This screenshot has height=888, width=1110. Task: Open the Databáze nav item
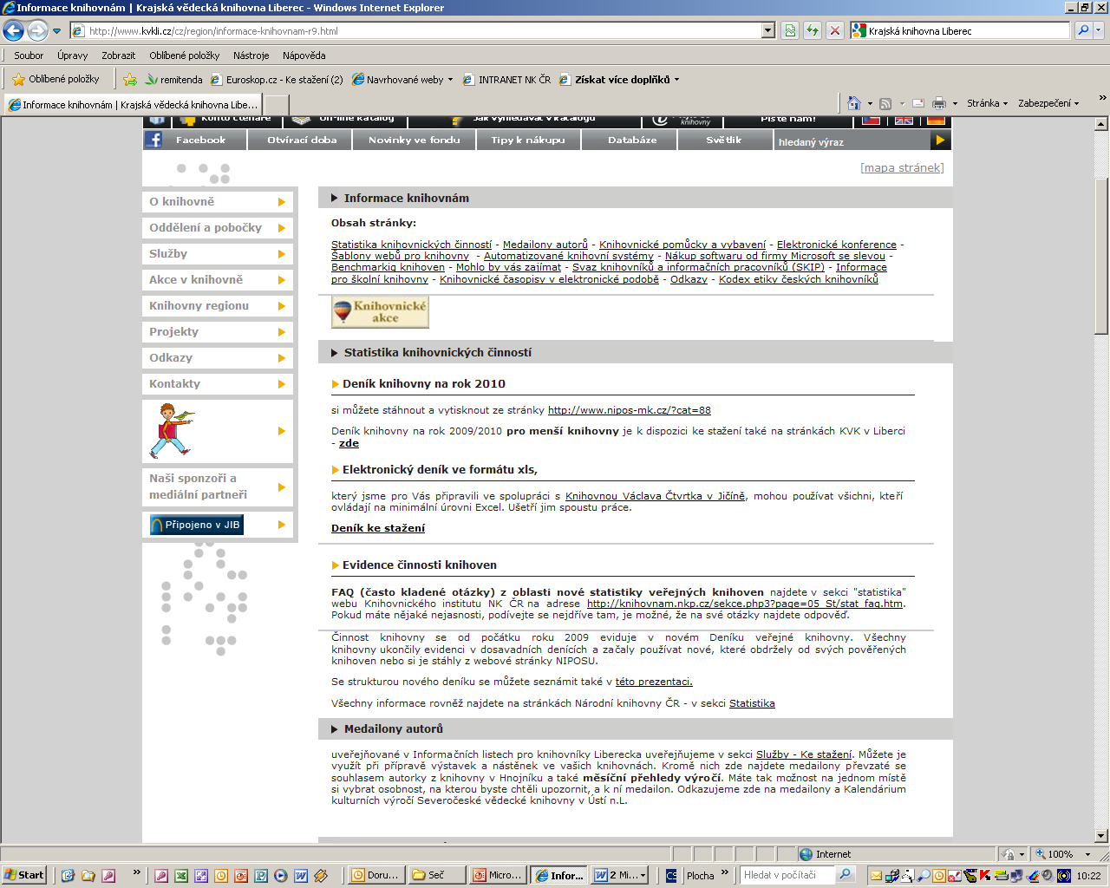[632, 140]
